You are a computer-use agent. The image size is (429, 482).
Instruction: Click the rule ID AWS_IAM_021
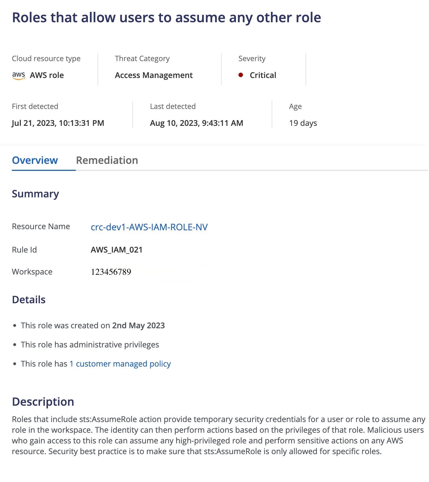click(x=117, y=250)
